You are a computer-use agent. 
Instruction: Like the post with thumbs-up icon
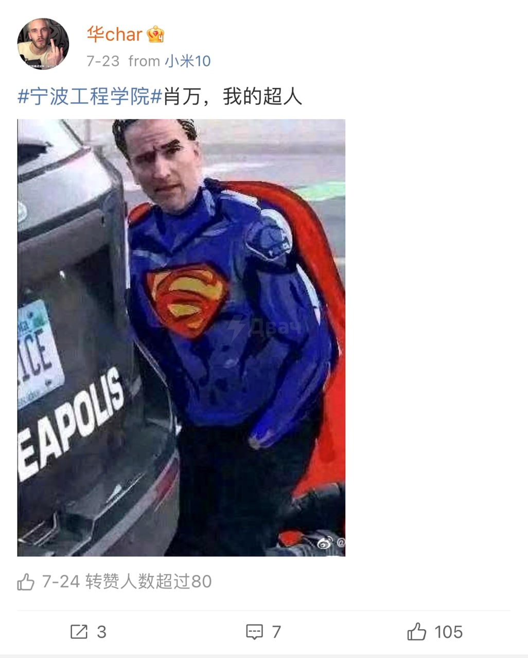[x=417, y=631]
